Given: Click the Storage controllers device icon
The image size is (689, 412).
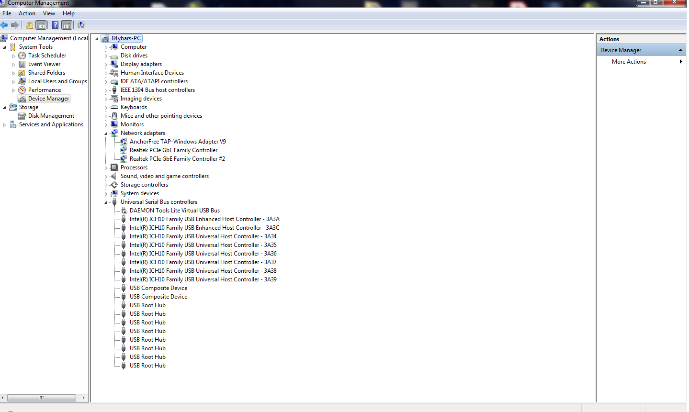Looking at the screenshot, I should coord(114,185).
